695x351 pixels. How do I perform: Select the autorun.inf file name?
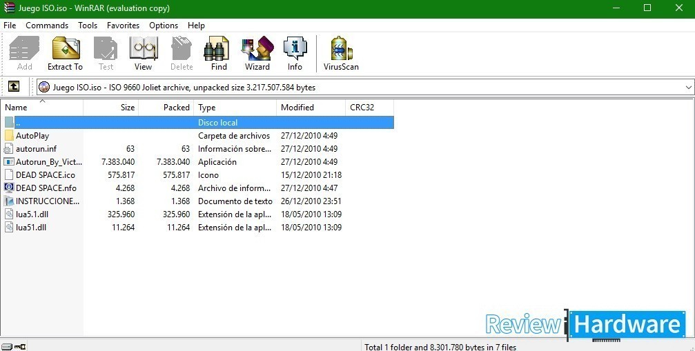coord(37,149)
